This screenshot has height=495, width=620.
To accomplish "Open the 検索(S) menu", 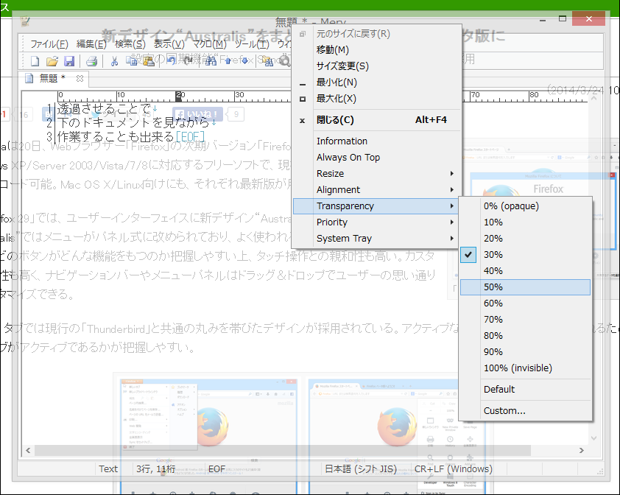I will [130, 44].
